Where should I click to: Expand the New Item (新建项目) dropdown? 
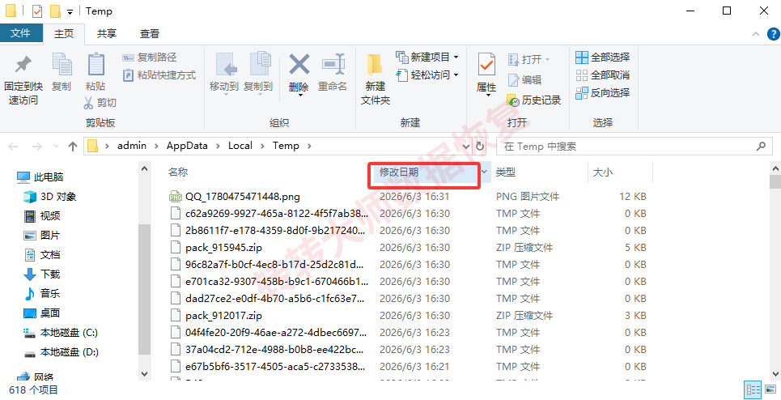tap(456, 57)
